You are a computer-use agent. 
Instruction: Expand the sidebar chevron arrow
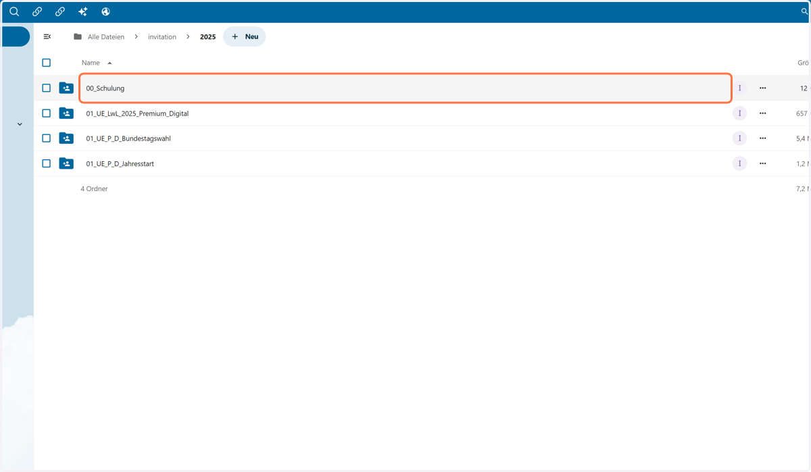coord(20,124)
